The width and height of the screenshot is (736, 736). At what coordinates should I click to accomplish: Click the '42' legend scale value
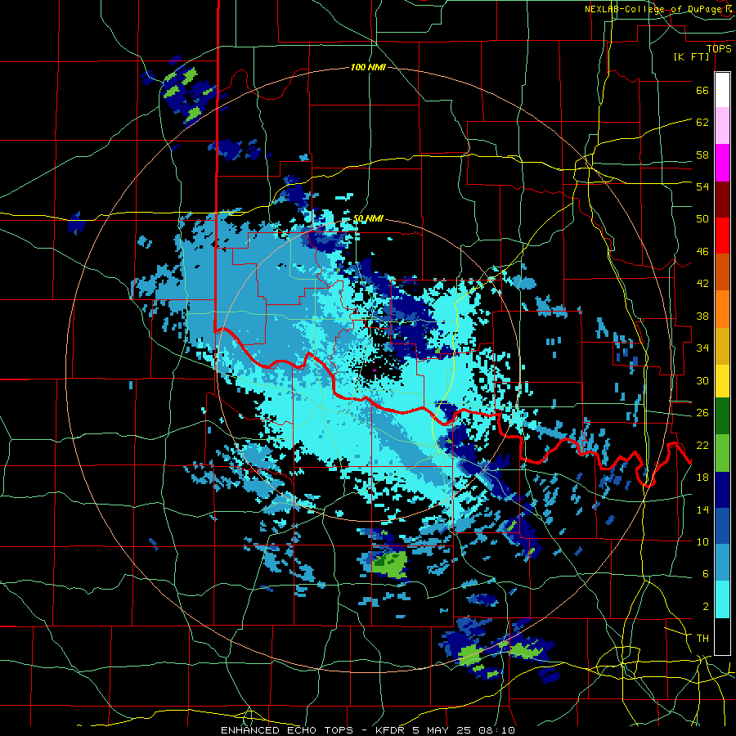pyautogui.click(x=702, y=283)
